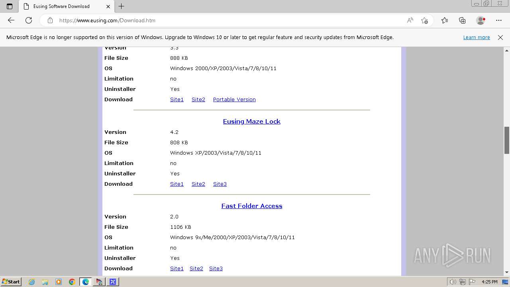Open the volume speaker tray icon

point(453,282)
